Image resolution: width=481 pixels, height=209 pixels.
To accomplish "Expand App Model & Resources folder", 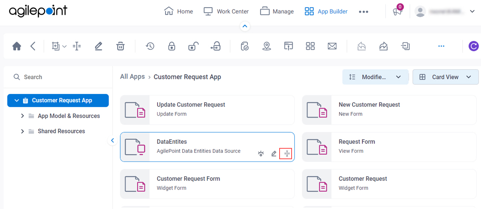I will pyautogui.click(x=23, y=116).
